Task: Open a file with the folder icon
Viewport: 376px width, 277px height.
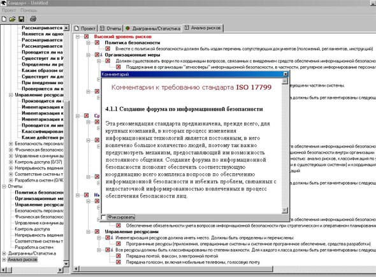Action: (12, 19)
